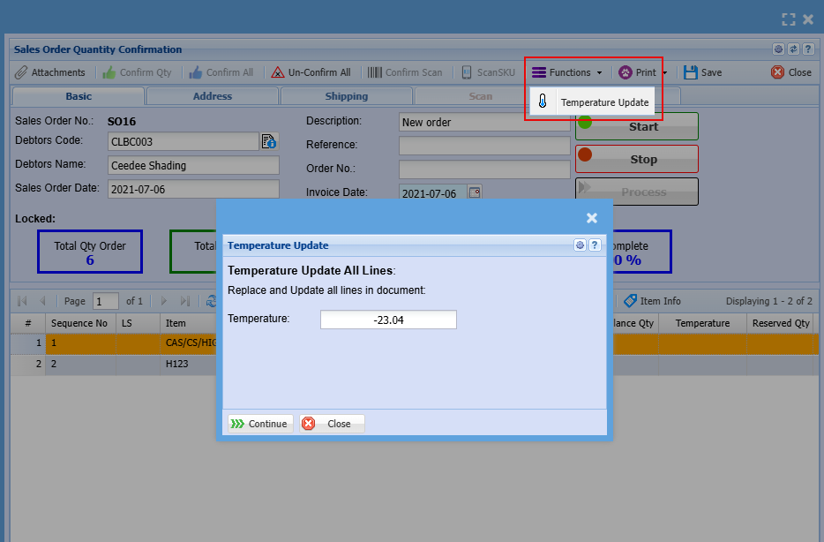Click Continue in the Temperature Update dialog

tap(260, 424)
